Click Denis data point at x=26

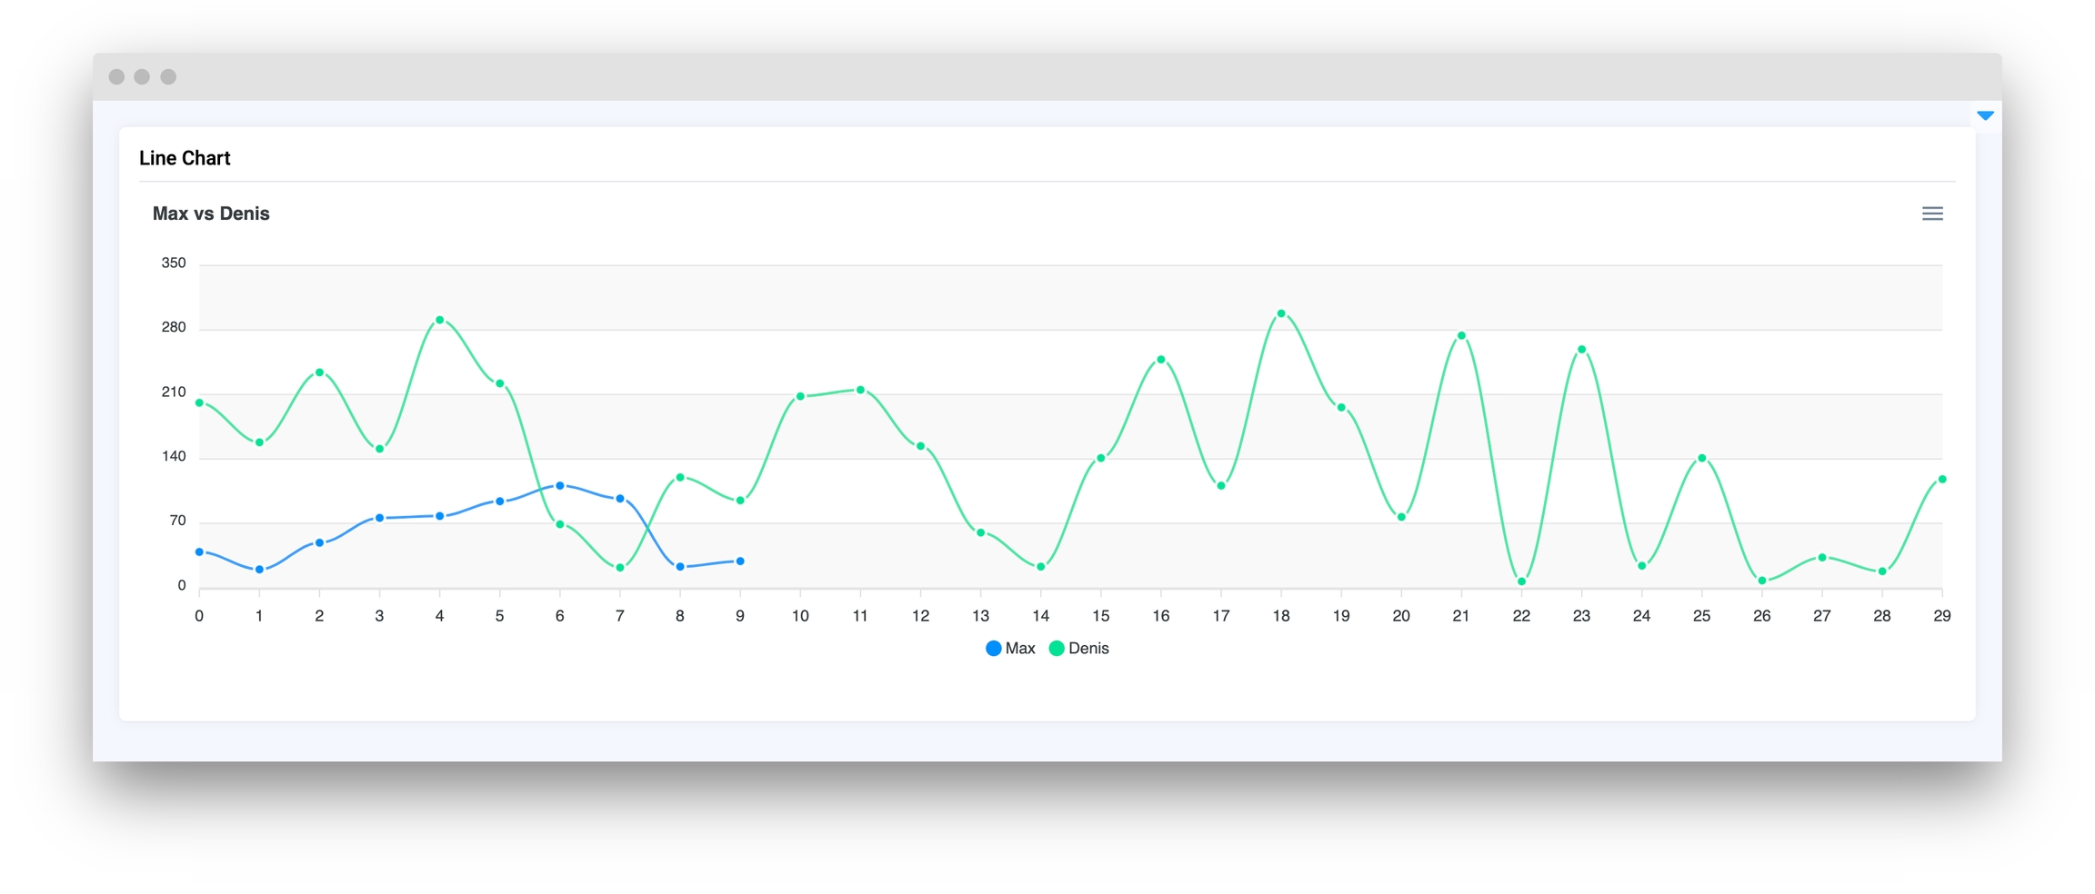tap(1762, 581)
